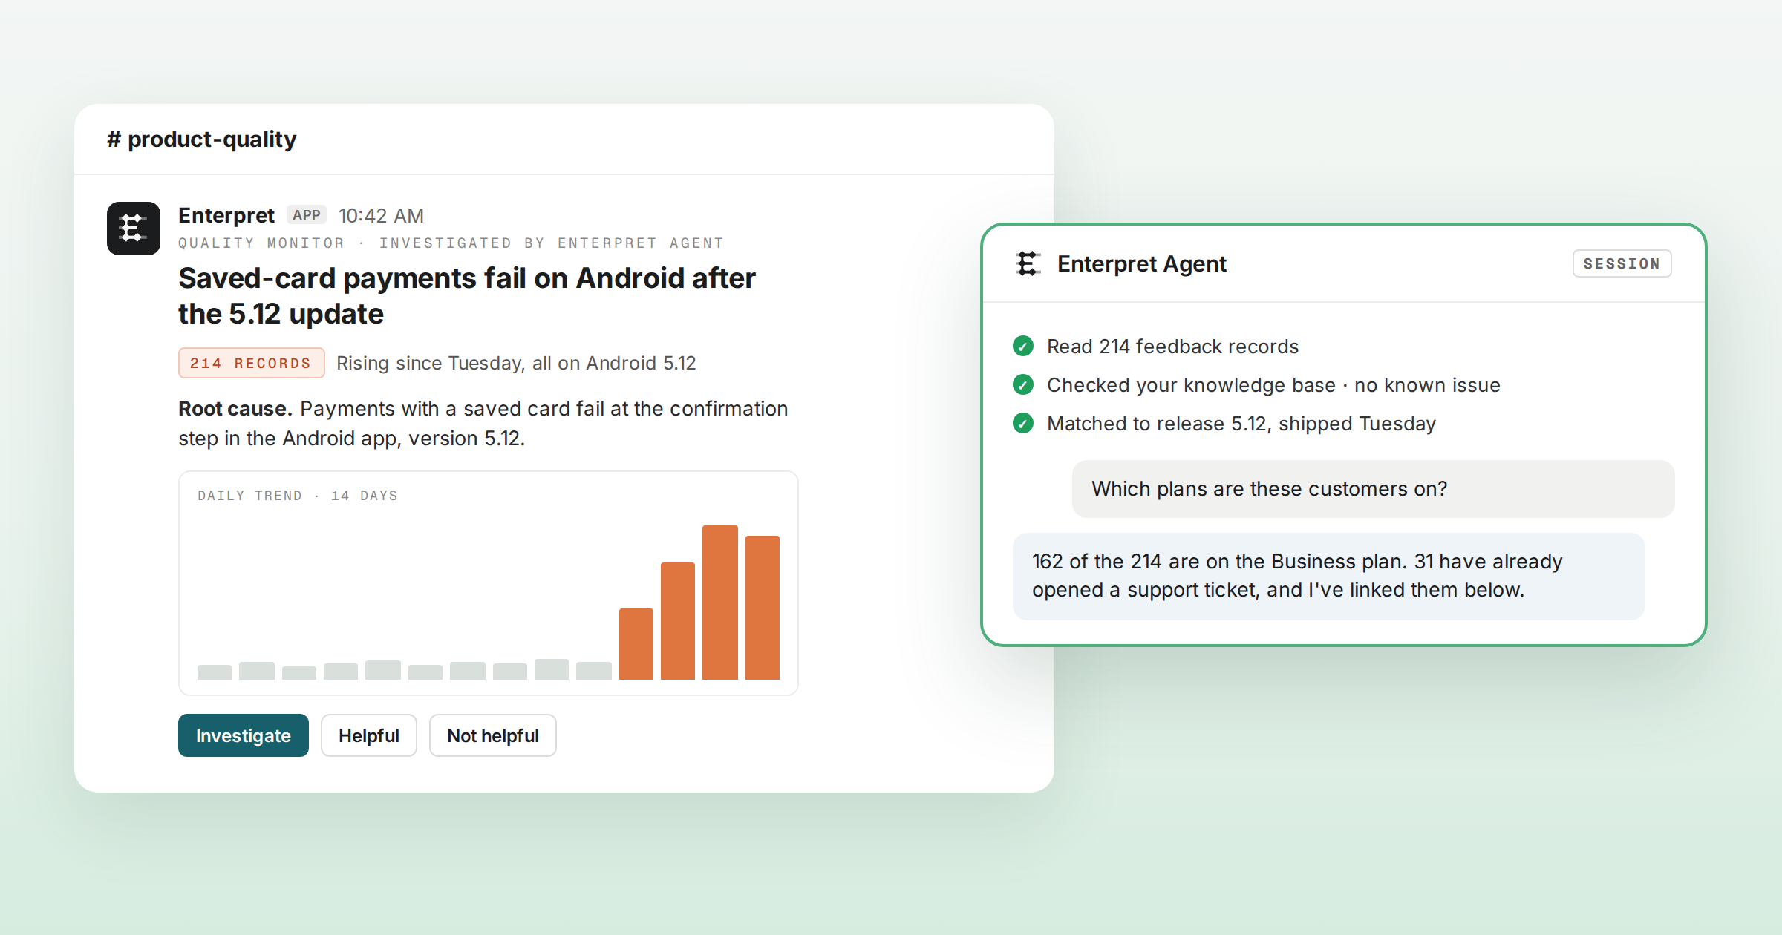Click green check beside Read 214 feedback records
Screen dimensions: 1782x935
click(1023, 346)
